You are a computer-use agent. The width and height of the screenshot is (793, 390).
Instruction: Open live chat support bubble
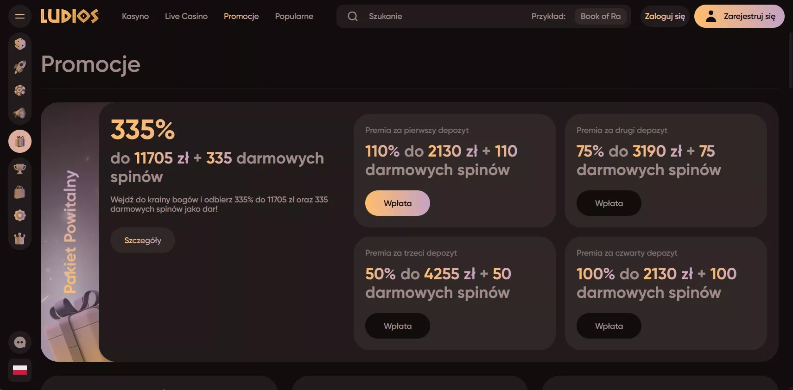coord(20,342)
